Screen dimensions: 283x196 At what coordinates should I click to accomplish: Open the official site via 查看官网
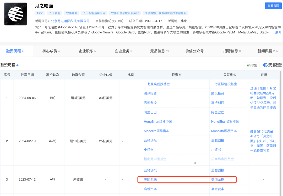(273, 5)
